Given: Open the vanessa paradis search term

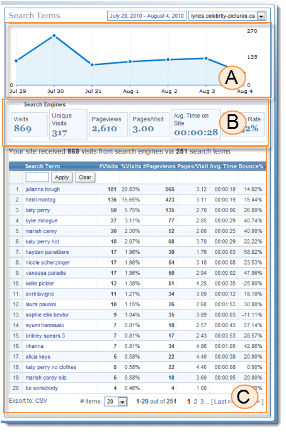Looking at the screenshot, I should click(45, 273).
